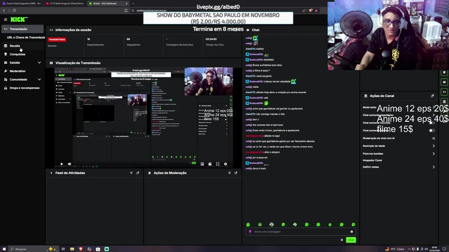Expand Palavras banidas options

click(434, 154)
